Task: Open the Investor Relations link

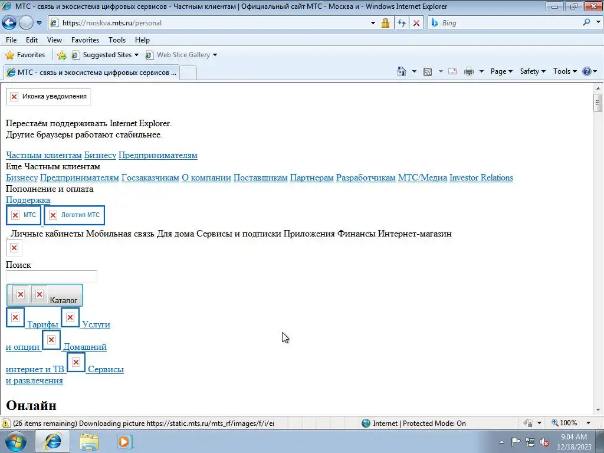Action: point(481,178)
